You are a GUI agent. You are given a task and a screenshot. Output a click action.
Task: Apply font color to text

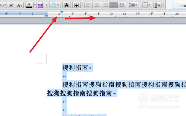point(29,5)
